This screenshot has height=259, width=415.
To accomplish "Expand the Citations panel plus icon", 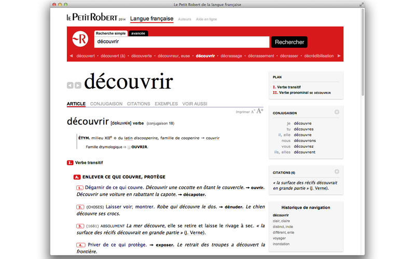I will click(x=337, y=171).
